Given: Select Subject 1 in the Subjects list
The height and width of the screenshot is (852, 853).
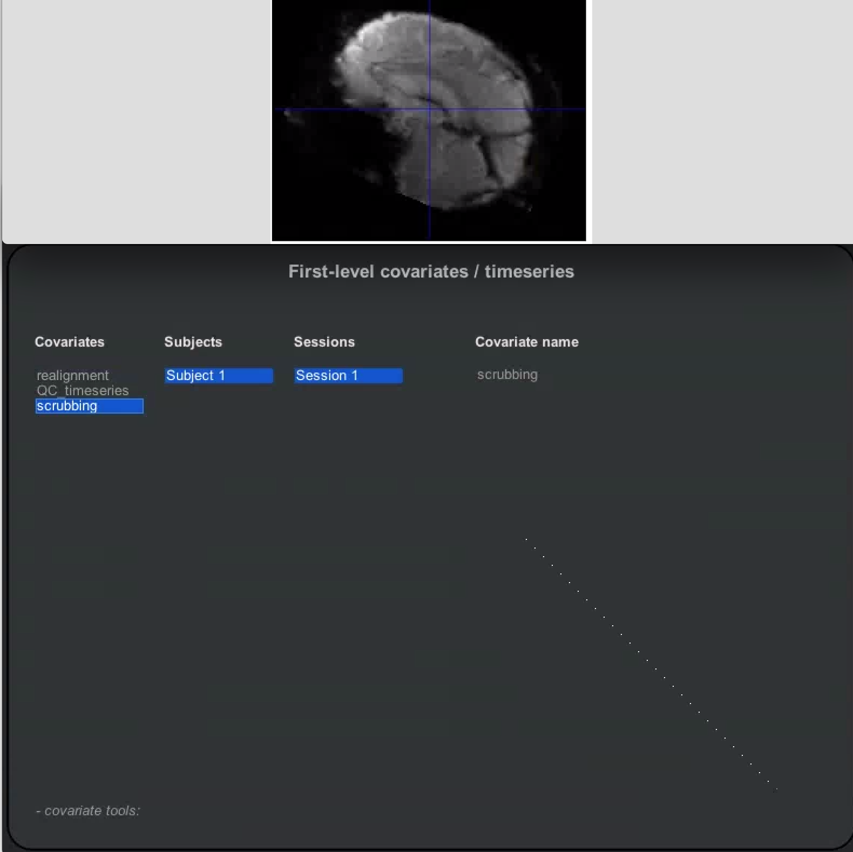Looking at the screenshot, I should tap(219, 376).
